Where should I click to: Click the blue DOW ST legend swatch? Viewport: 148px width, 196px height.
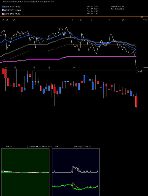pos(3,7)
